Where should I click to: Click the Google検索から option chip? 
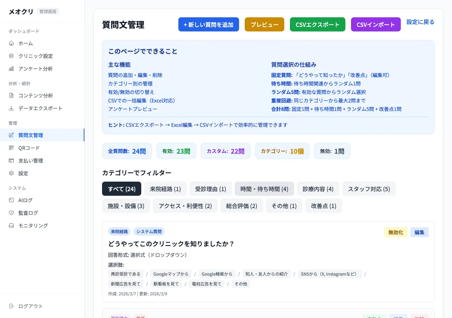click(217, 274)
